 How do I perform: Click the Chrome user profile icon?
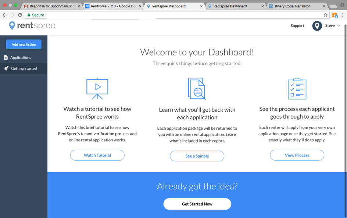click(x=342, y=5)
